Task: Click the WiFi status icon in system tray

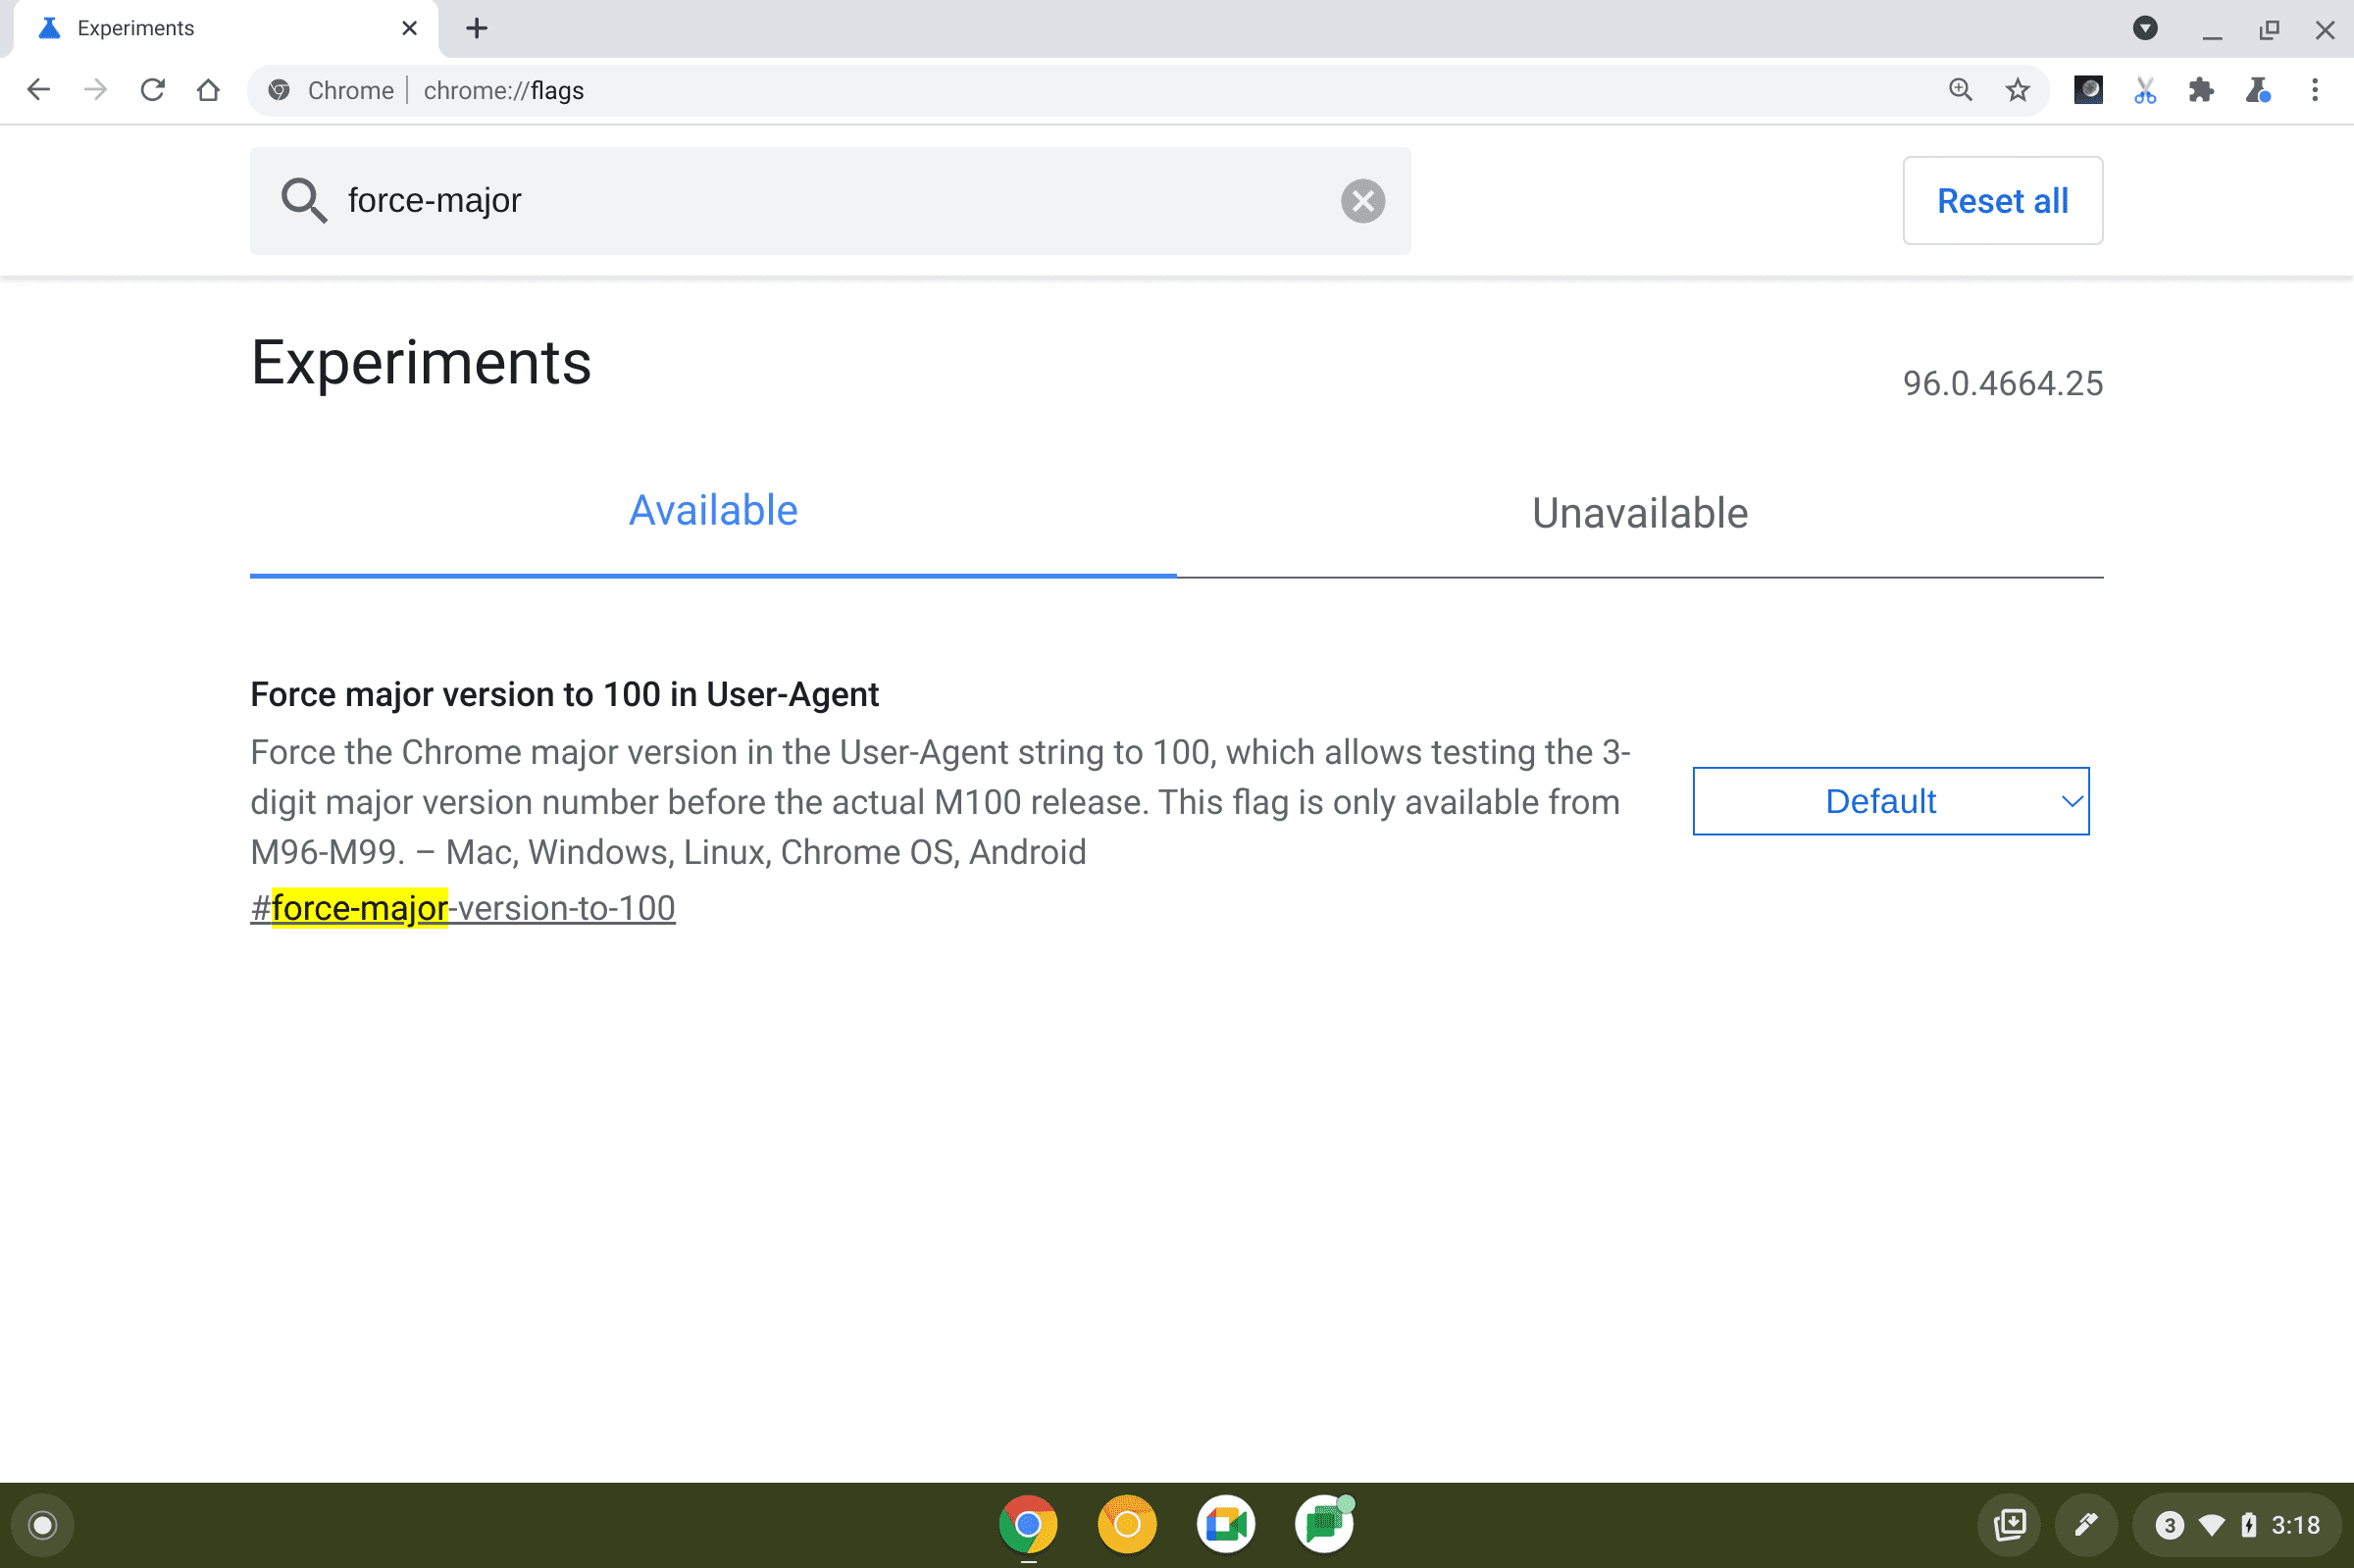Action: 2211,1526
